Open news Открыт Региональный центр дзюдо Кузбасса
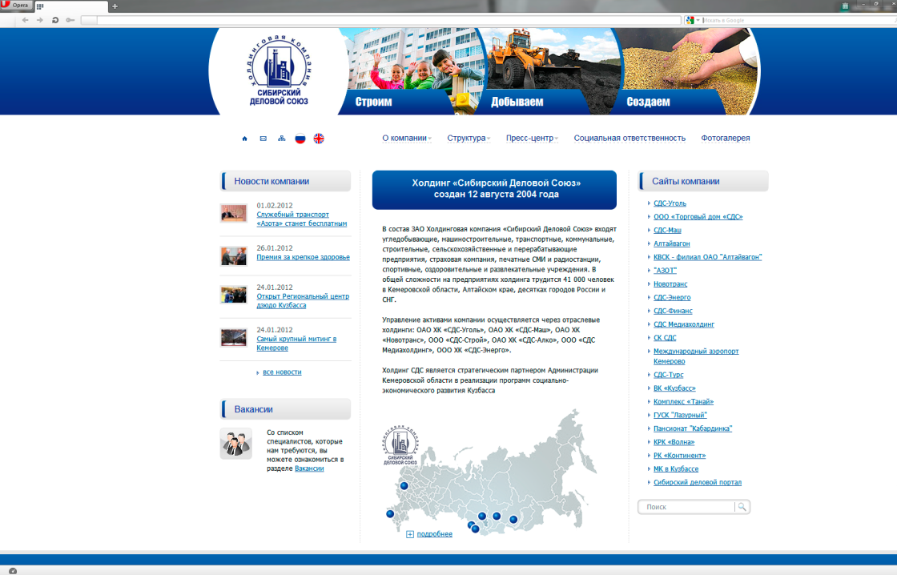This screenshot has width=897, height=575. point(303,301)
